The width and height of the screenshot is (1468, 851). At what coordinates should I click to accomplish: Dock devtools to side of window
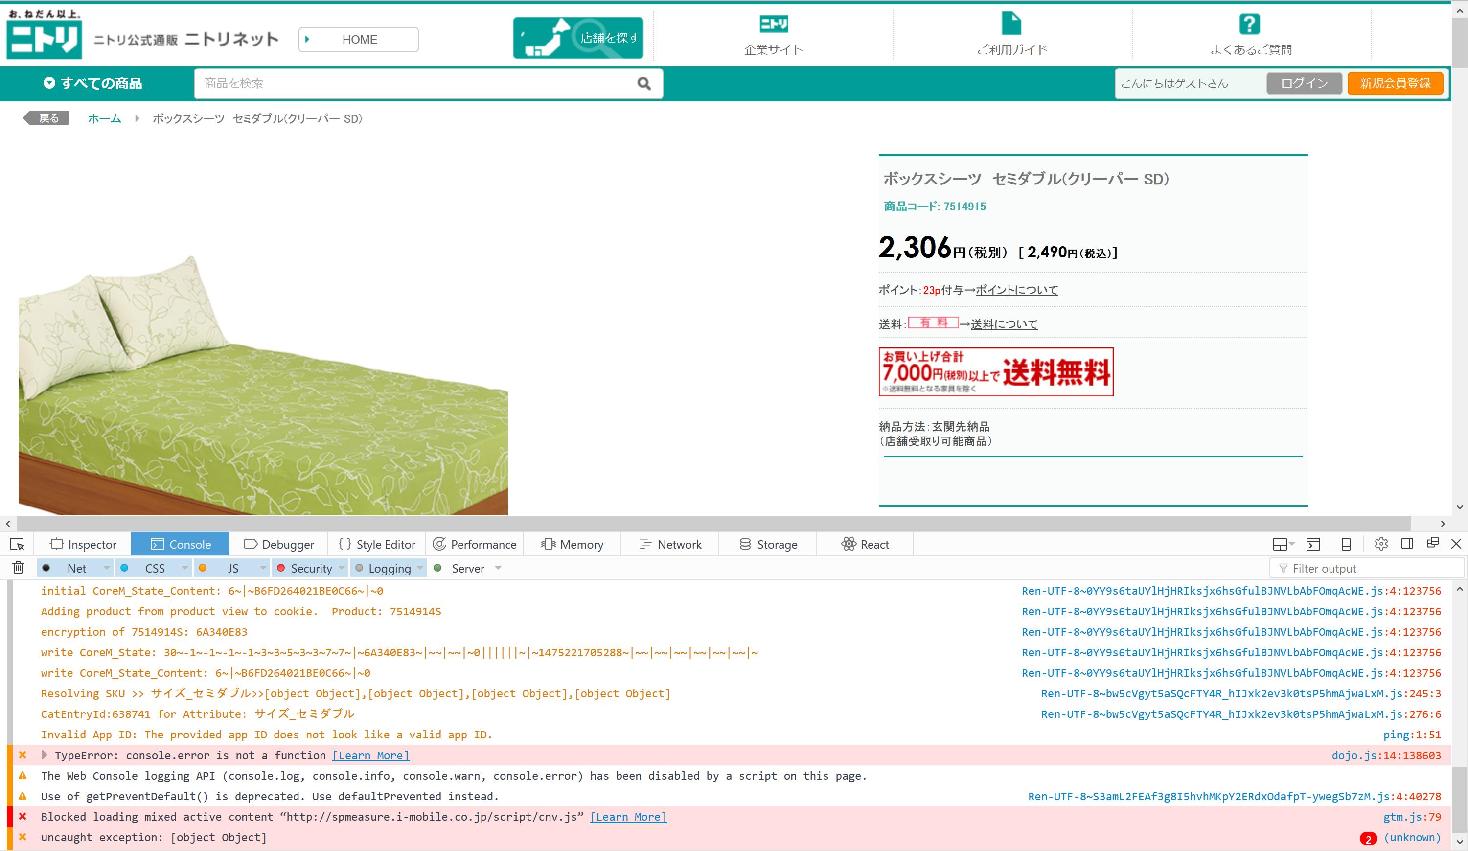coord(1407,544)
